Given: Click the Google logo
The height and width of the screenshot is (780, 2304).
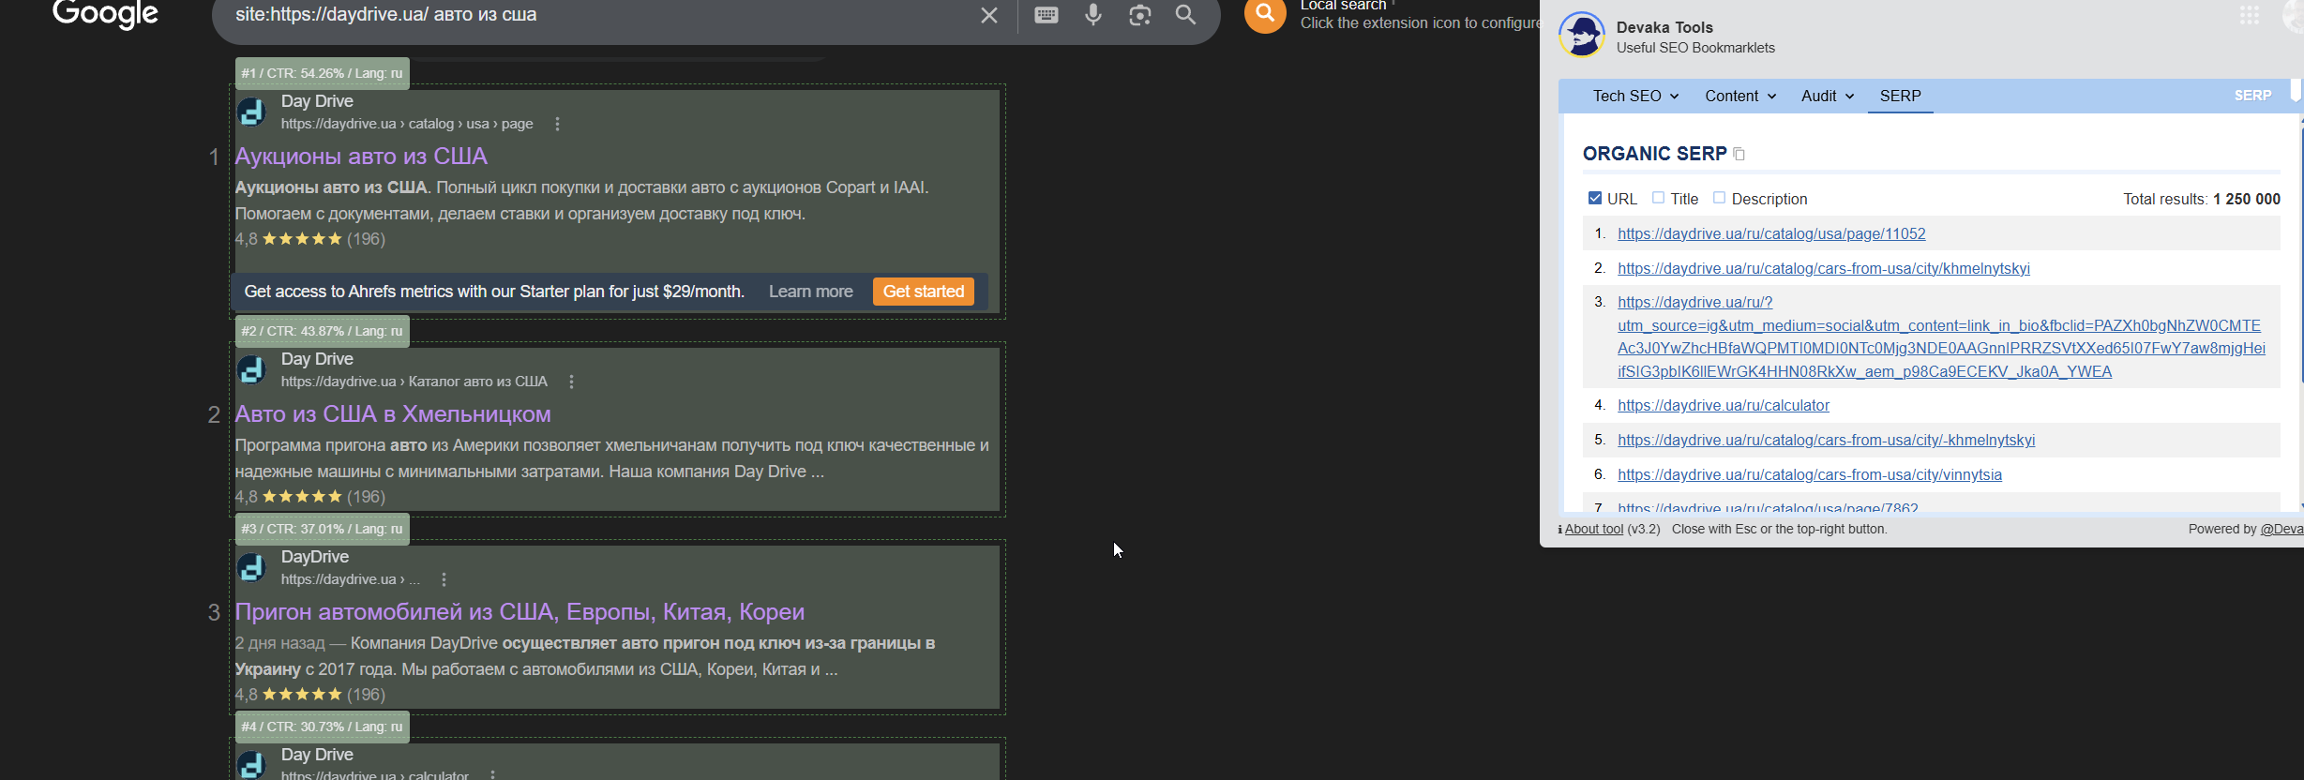Looking at the screenshot, I should click(105, 14).
